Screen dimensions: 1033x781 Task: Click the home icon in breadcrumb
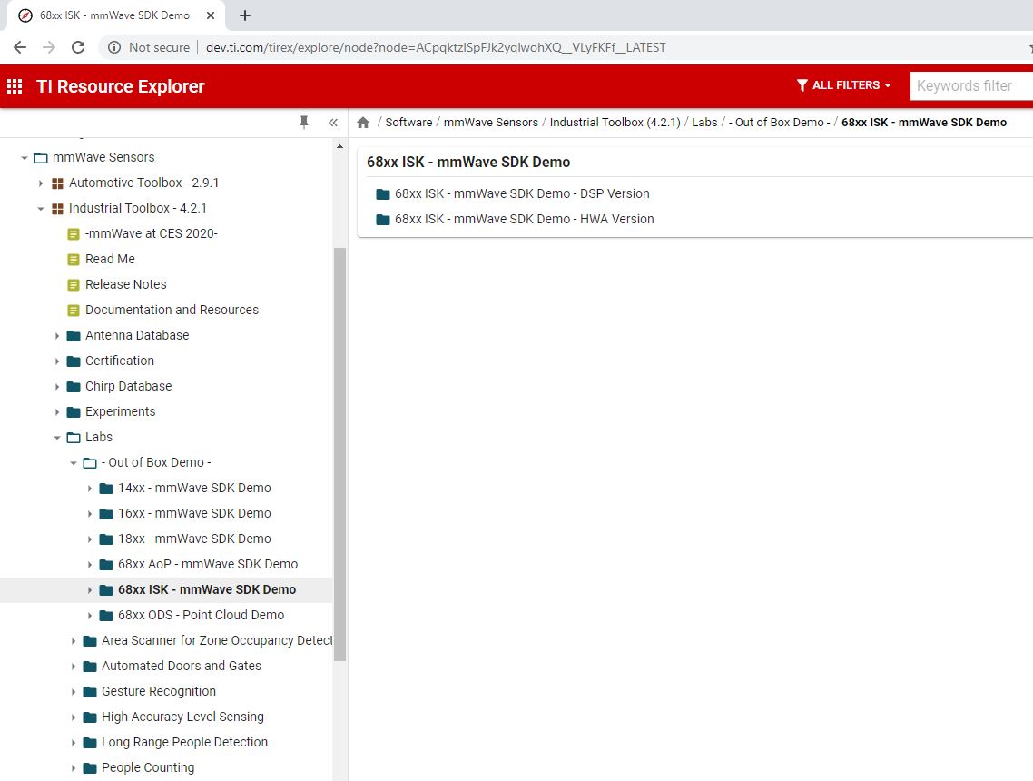click(x=363, y=123)
